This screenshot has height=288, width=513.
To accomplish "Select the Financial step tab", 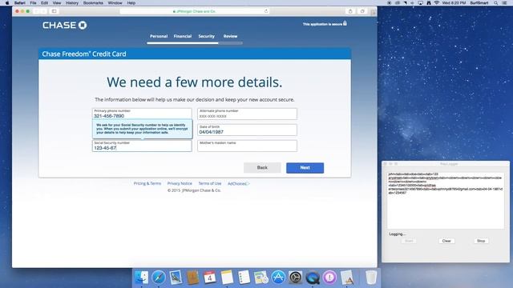I will 183,36.
